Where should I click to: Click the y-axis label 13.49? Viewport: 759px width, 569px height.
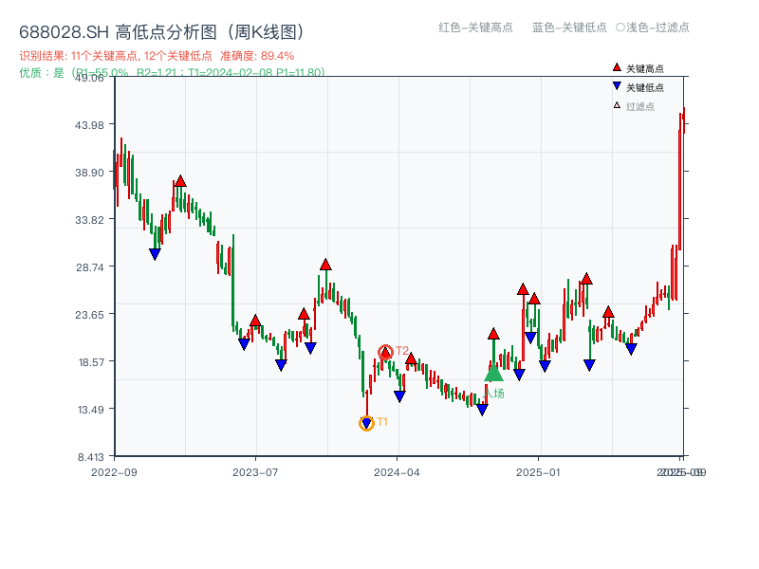pos(91,410)
